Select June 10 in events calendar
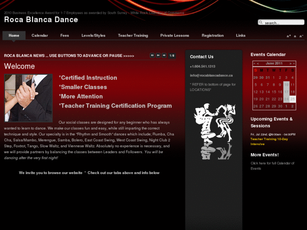The width and height of the screenshot is (307, 230). (x=286, y=85)
